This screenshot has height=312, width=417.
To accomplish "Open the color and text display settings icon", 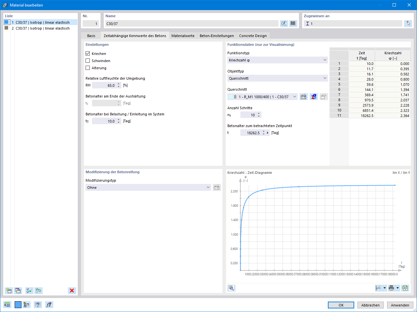I will [x=27, y=305].
